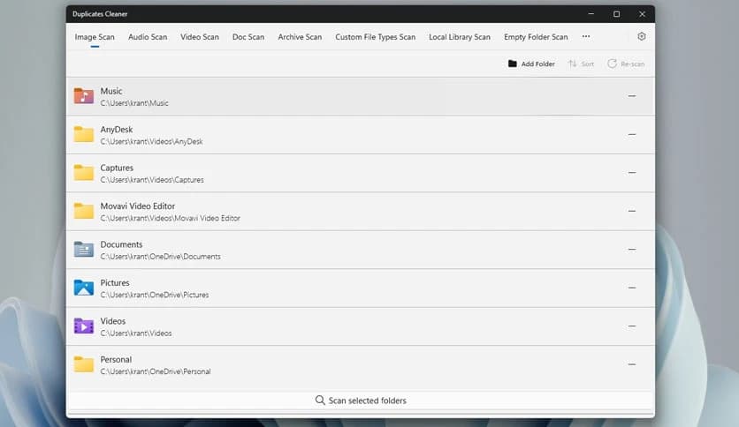Click the Re-scan button
The width and height of the screenshot is (739, 427).
(x=626, y=64)
